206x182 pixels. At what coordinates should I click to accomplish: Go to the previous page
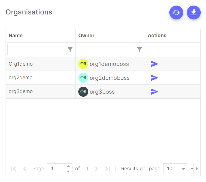click(x=24, y=169)
